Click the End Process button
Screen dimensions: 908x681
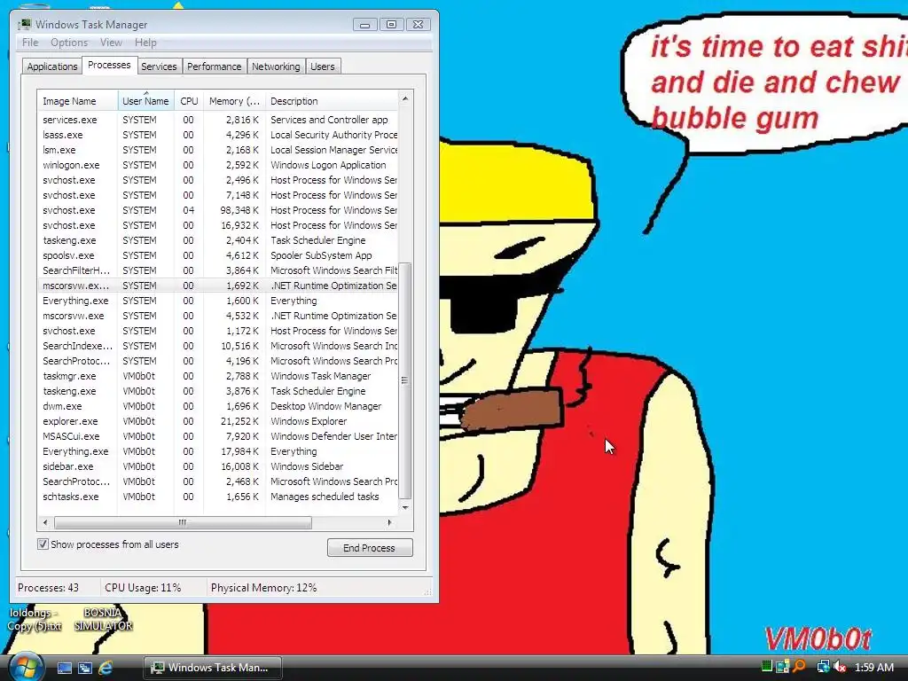pos(370,548)
